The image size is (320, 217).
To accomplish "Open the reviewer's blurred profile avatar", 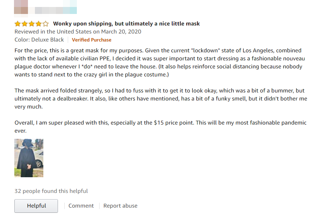I will click(21, 8).
